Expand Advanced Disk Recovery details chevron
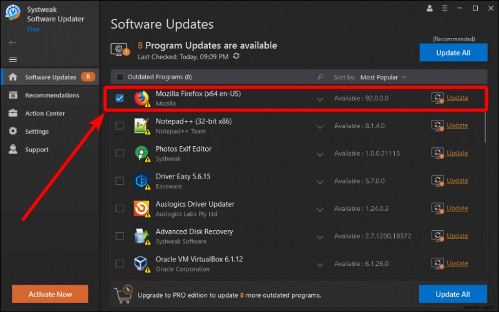The image size is (499, 312). tap(320, 237)
